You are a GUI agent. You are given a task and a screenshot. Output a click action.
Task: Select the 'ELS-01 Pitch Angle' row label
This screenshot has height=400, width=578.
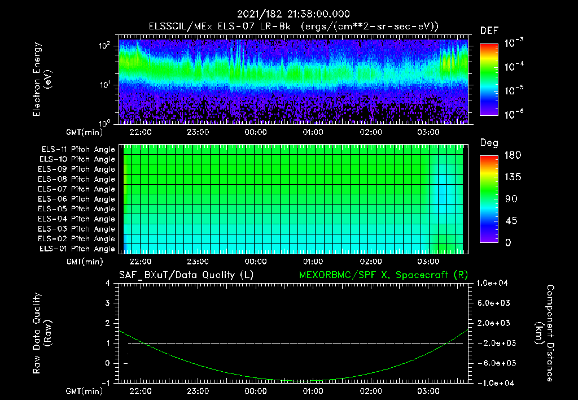77,249
